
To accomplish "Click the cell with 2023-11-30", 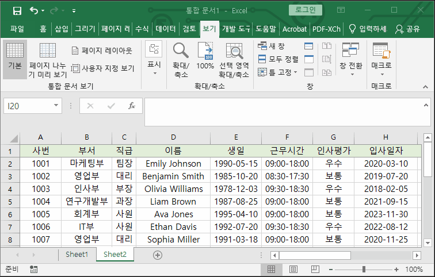I will tap(386, 214).
